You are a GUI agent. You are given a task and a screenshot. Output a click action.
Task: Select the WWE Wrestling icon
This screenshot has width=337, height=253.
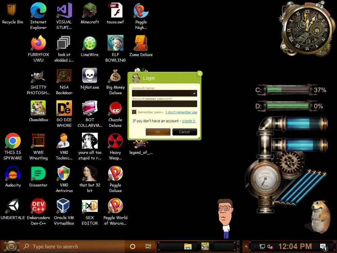(x=38, y=141)
